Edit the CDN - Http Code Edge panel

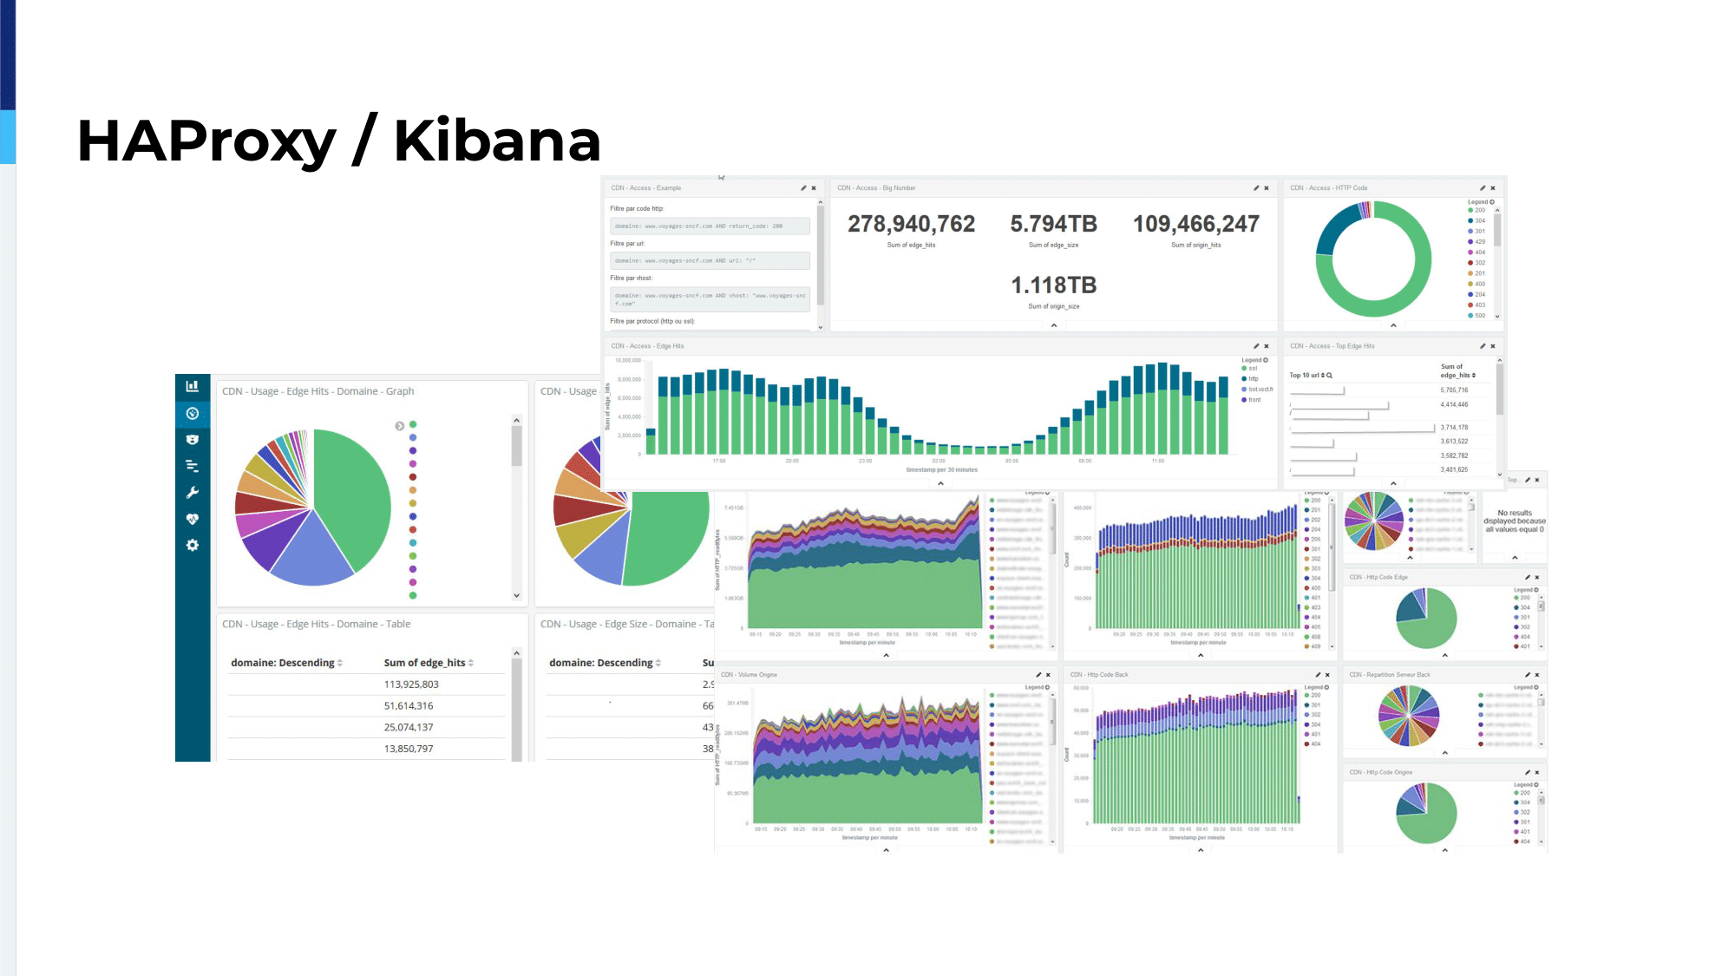click(x=1528, y=578)
